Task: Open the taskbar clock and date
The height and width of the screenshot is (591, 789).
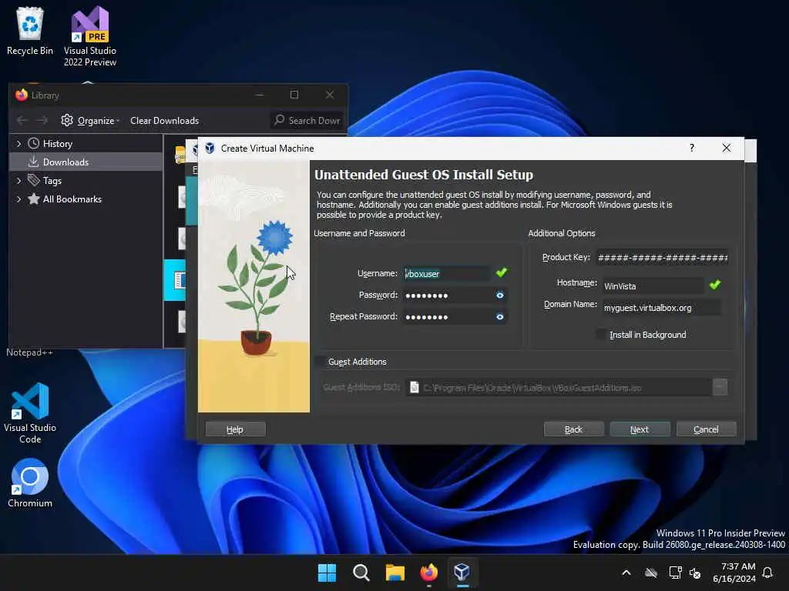Action: 734,573
